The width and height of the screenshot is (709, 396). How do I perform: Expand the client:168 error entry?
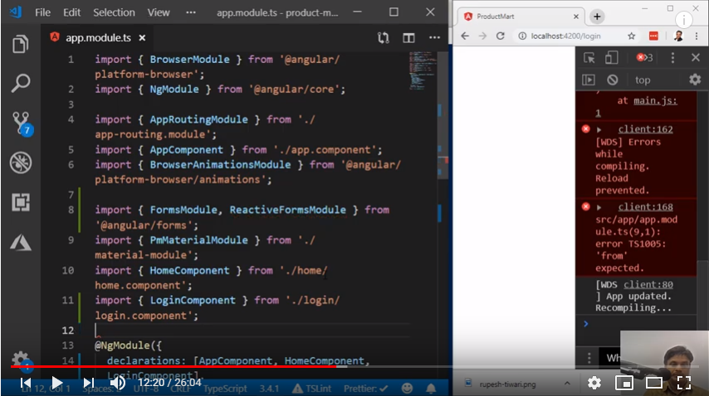tap(599, 208)
